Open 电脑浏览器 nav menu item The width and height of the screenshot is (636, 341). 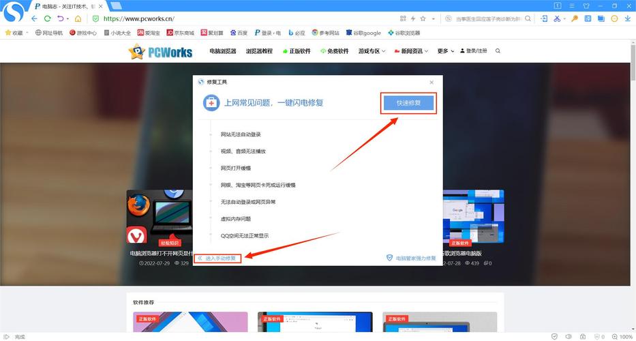coord(223,51)
